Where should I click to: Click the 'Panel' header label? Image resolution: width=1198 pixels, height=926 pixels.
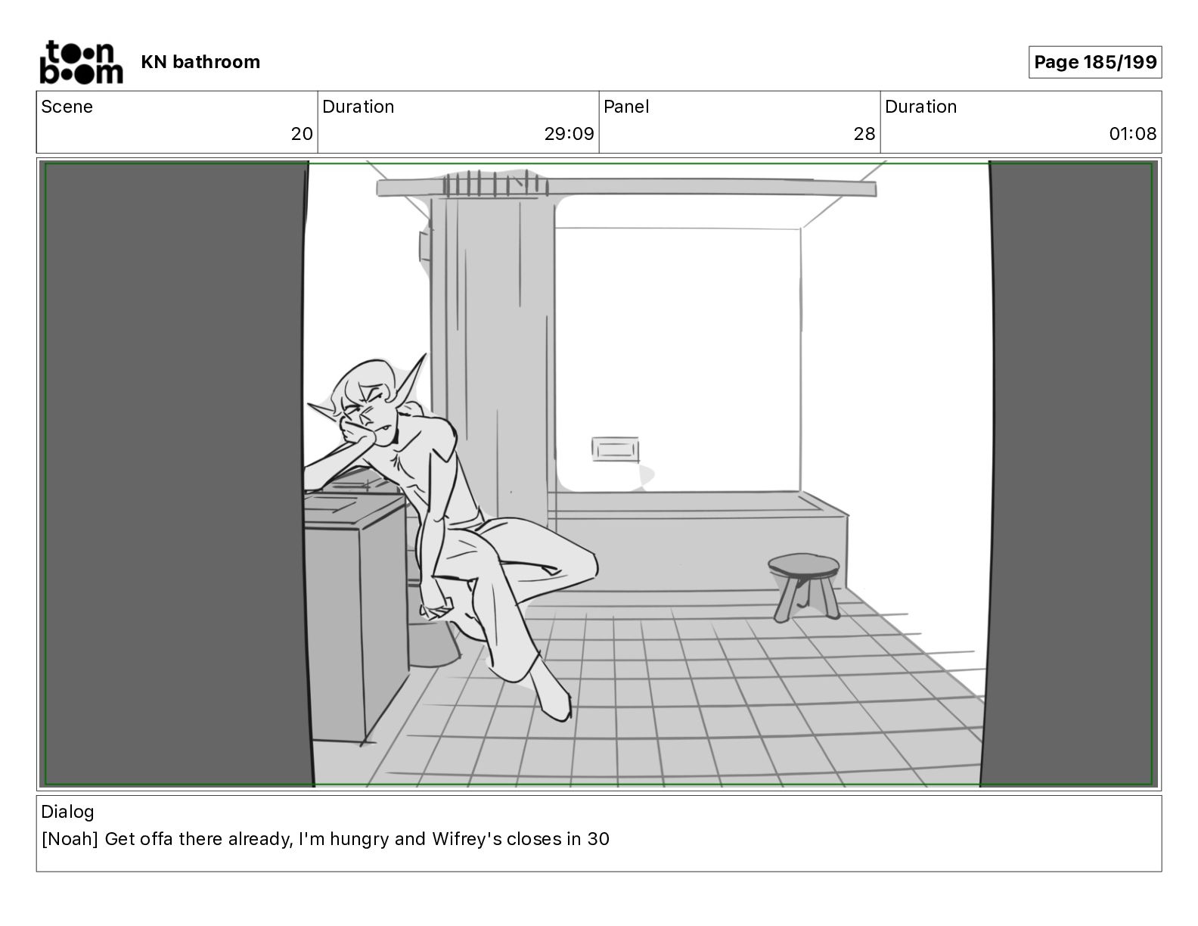(x=626, y=107)
